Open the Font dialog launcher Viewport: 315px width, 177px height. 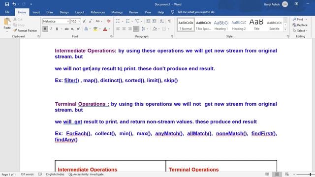[111, 36]
